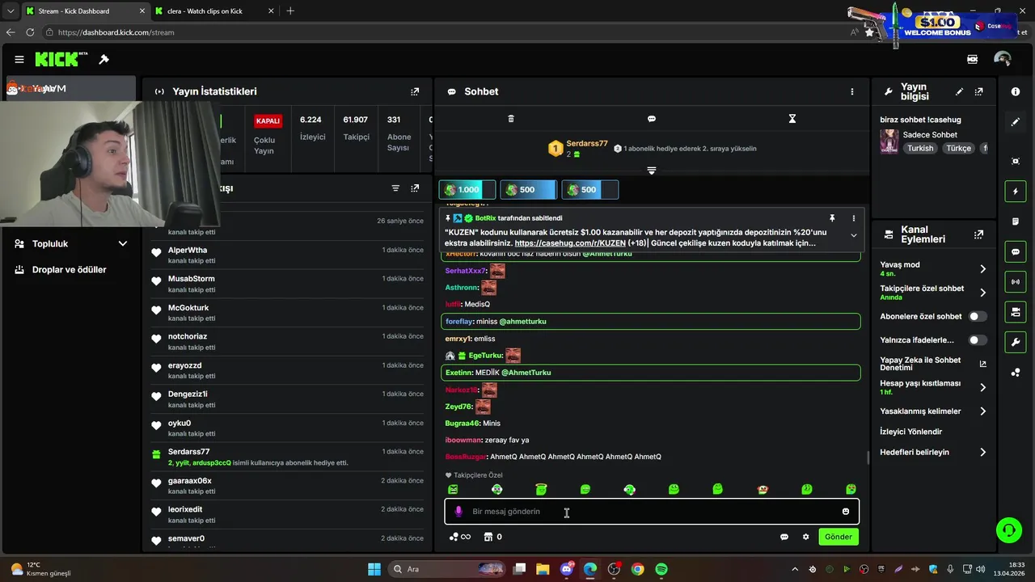
Task: Click the green wrench icon in sidebar
Action: click(x=1016, y=343)
